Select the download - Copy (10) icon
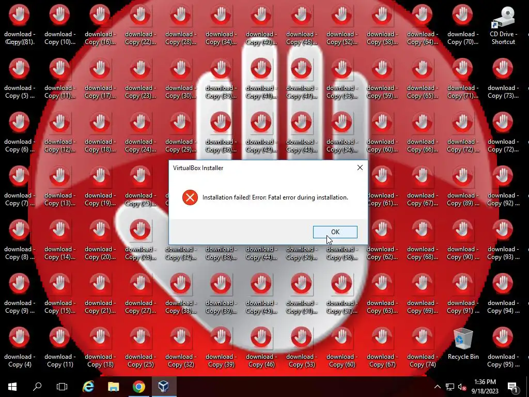Image resolution: width=529 pixels, height=397 pixels. coord(60,26)
